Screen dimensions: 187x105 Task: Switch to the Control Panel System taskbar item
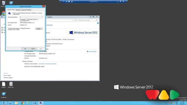pyautogui.click(x=35, y=103)
